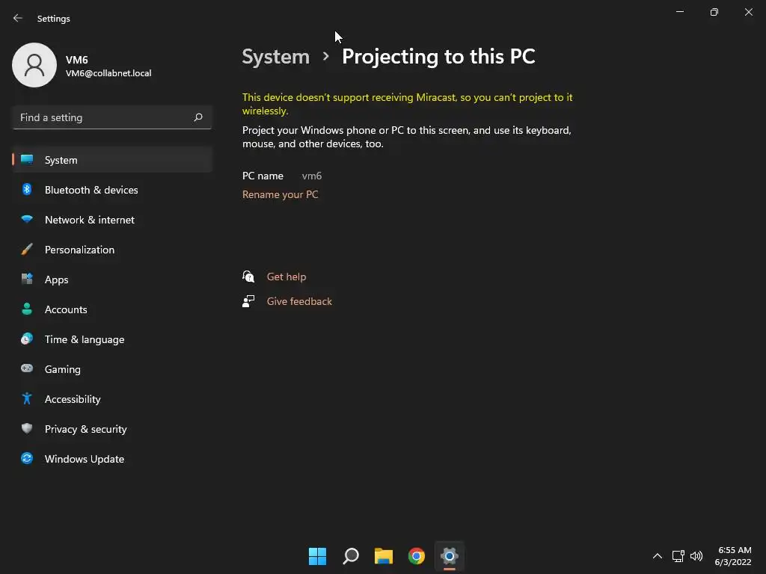Click the System breadcrumb in the header
Image resolution: width=766 pixels, height=574 pixels.
275,57
